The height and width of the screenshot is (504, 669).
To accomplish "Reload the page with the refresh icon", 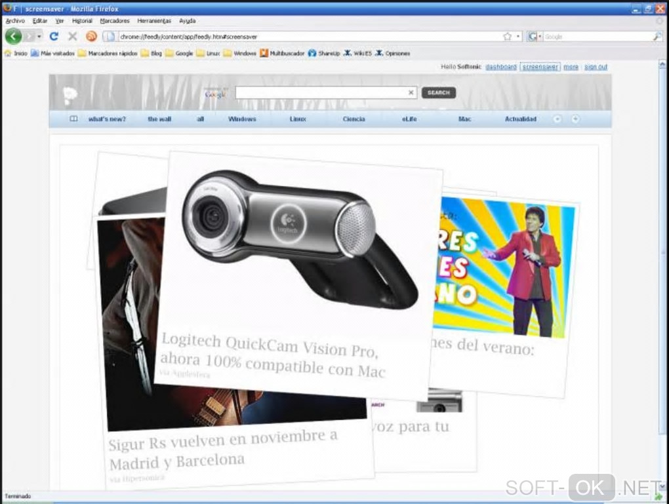I will click(x=54, y=36).
